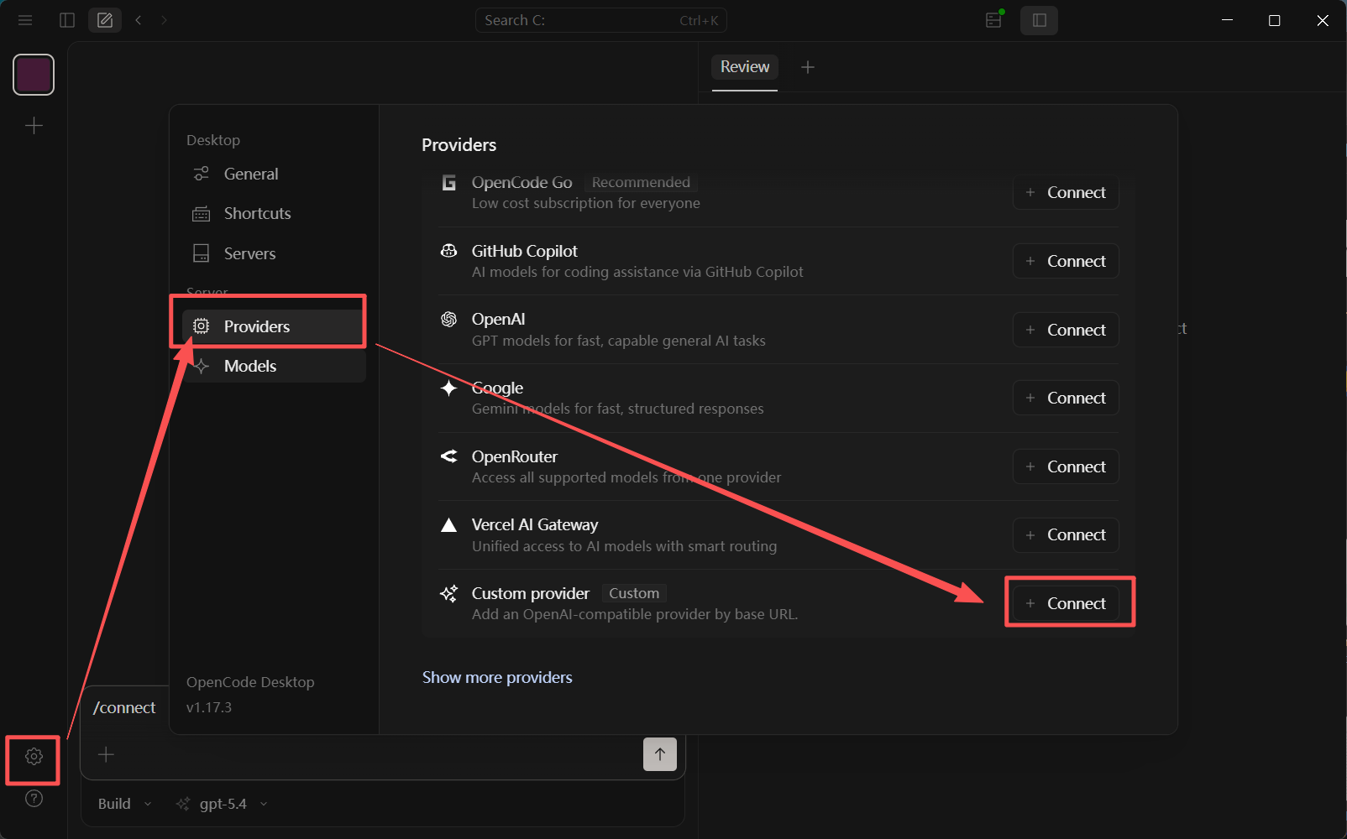Connect GitHub Copilot provider
This screenshot has height=839, width=1347.
[1066, 261]
